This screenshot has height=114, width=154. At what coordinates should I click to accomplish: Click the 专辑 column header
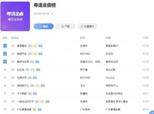tap(108, 38)
